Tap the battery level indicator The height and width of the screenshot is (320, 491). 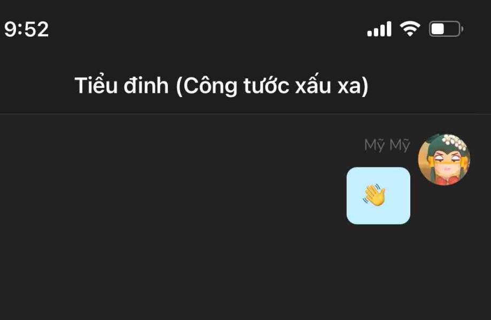(x=446, y=29)
